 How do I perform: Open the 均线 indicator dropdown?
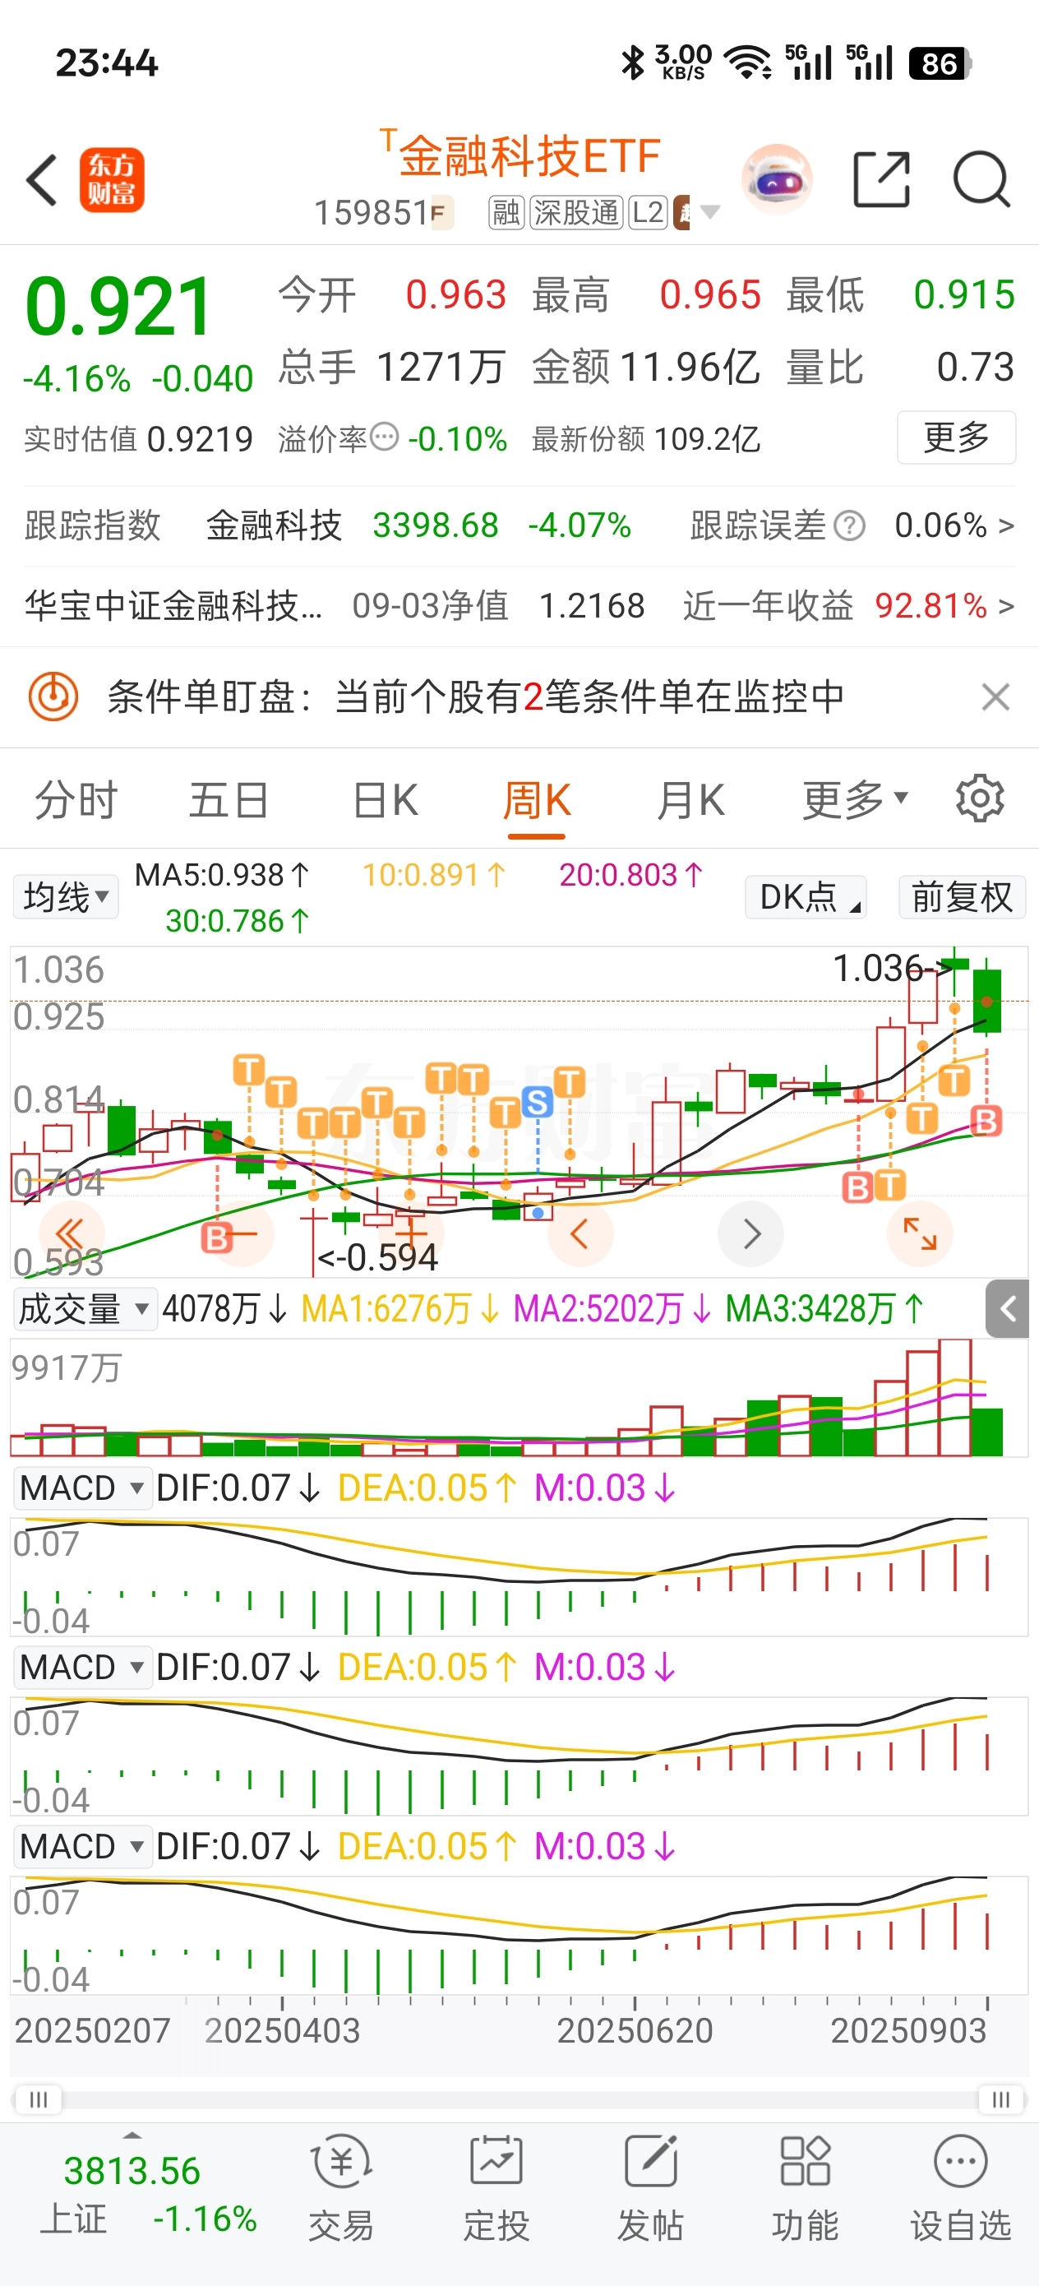66,897
